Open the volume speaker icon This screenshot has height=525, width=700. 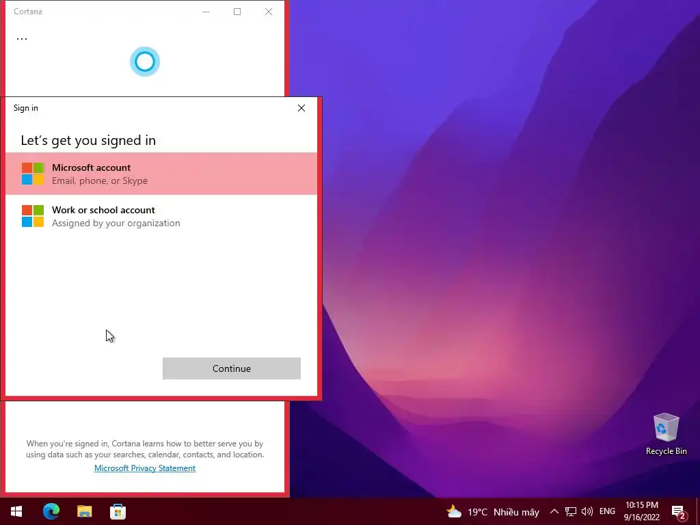click(x=587, y=511)
